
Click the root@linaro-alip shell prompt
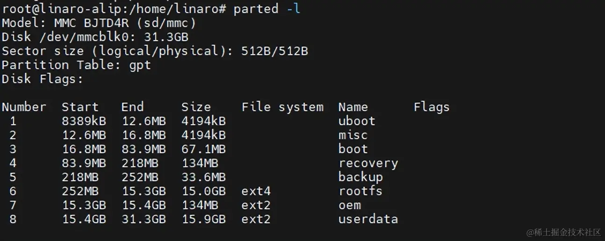pos(115,9)
